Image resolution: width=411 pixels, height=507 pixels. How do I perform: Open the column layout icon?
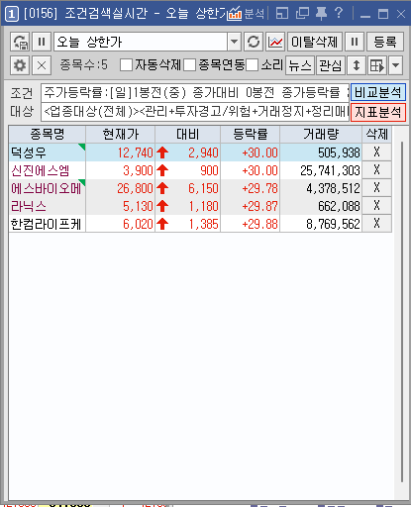click(x=377, y=65)
